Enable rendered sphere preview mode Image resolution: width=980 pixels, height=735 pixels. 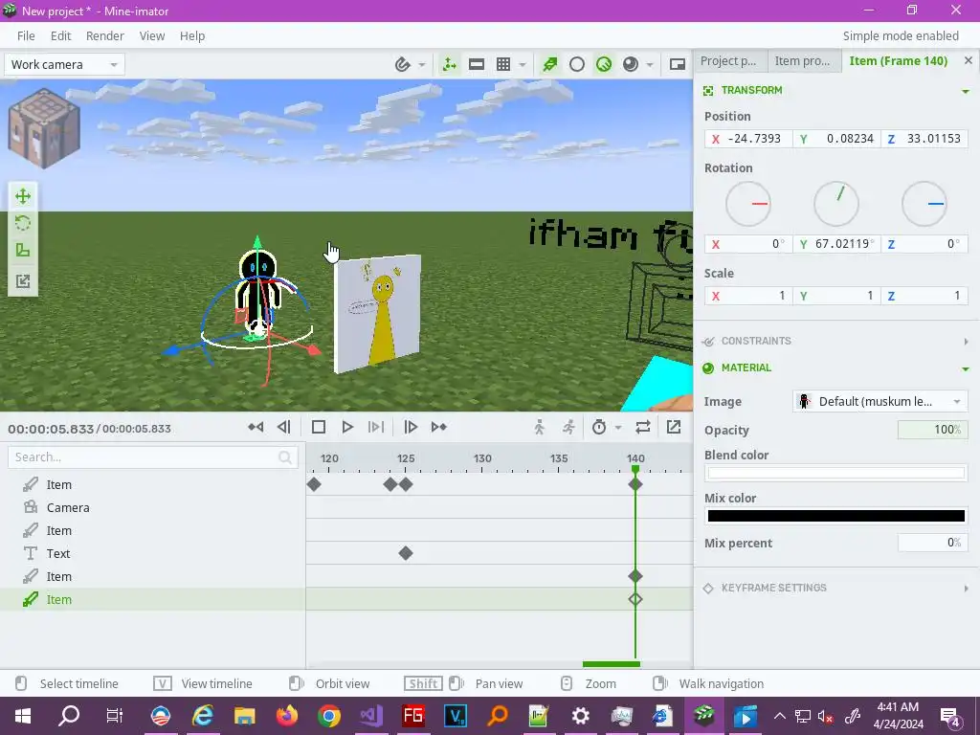(631, 64)
